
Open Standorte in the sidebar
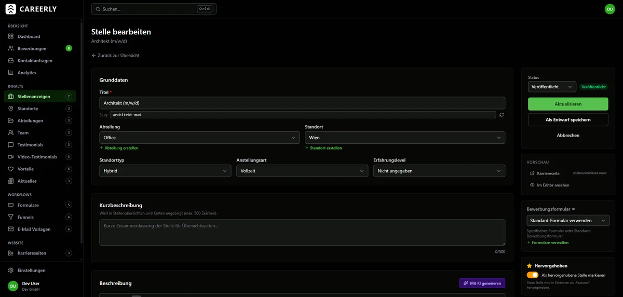pos(40,109)
